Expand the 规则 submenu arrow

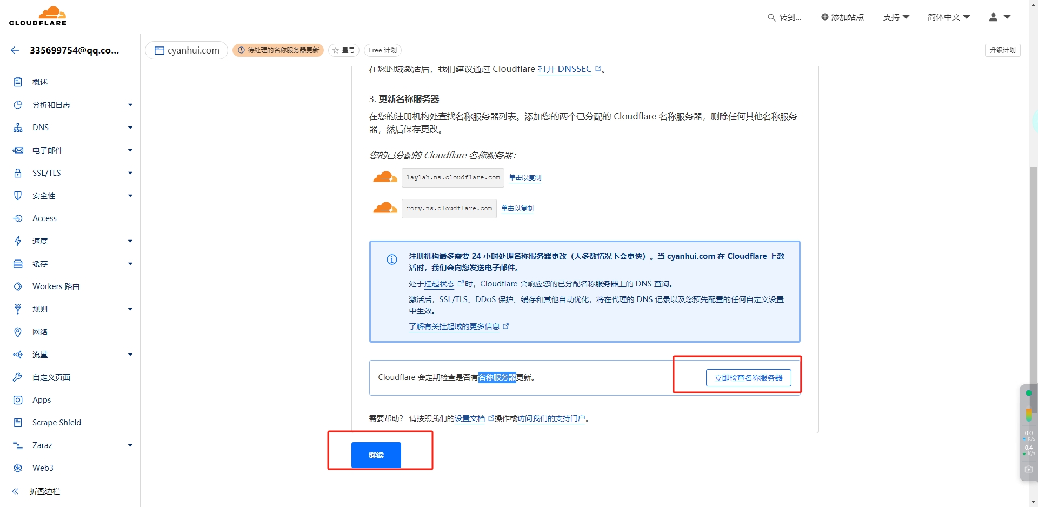click(130, 309)
